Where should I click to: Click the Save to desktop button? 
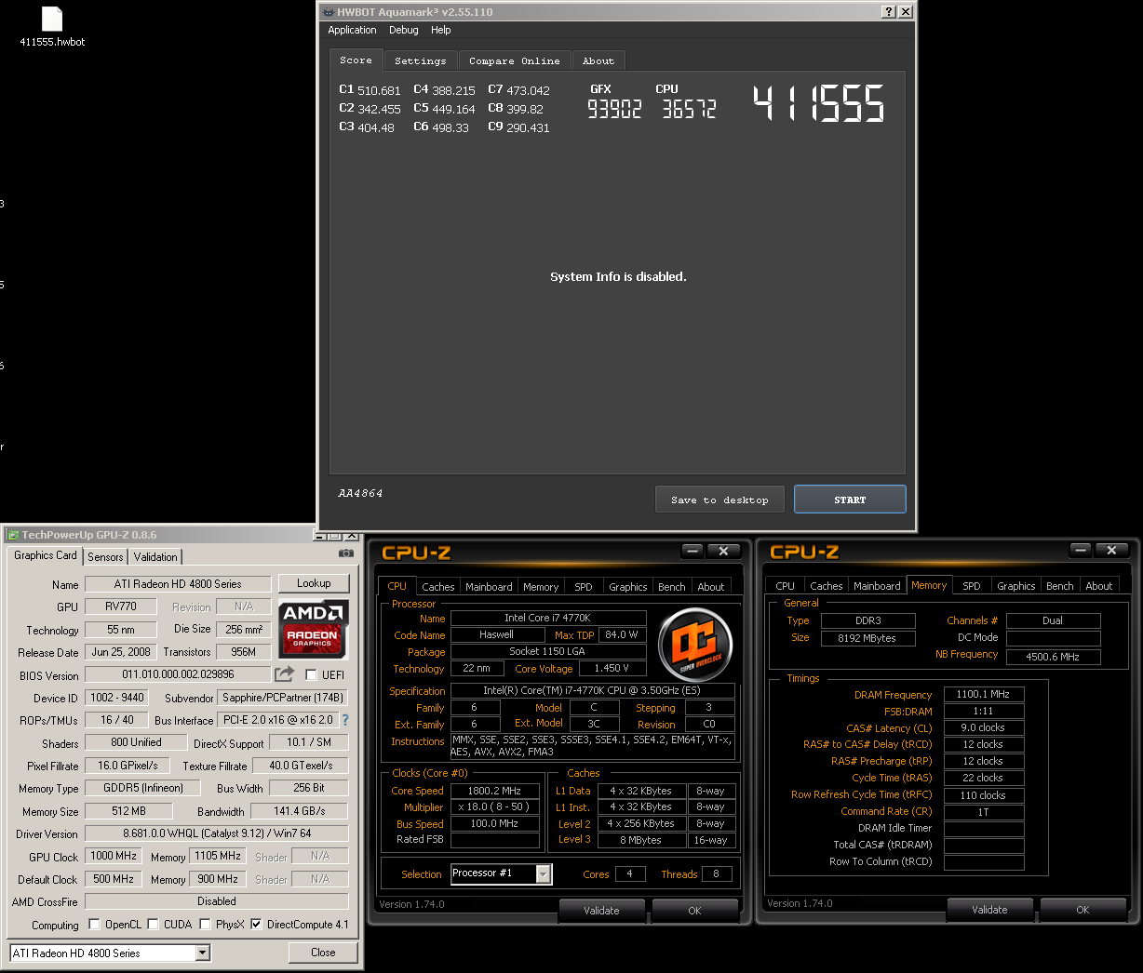tap(719, 500)
